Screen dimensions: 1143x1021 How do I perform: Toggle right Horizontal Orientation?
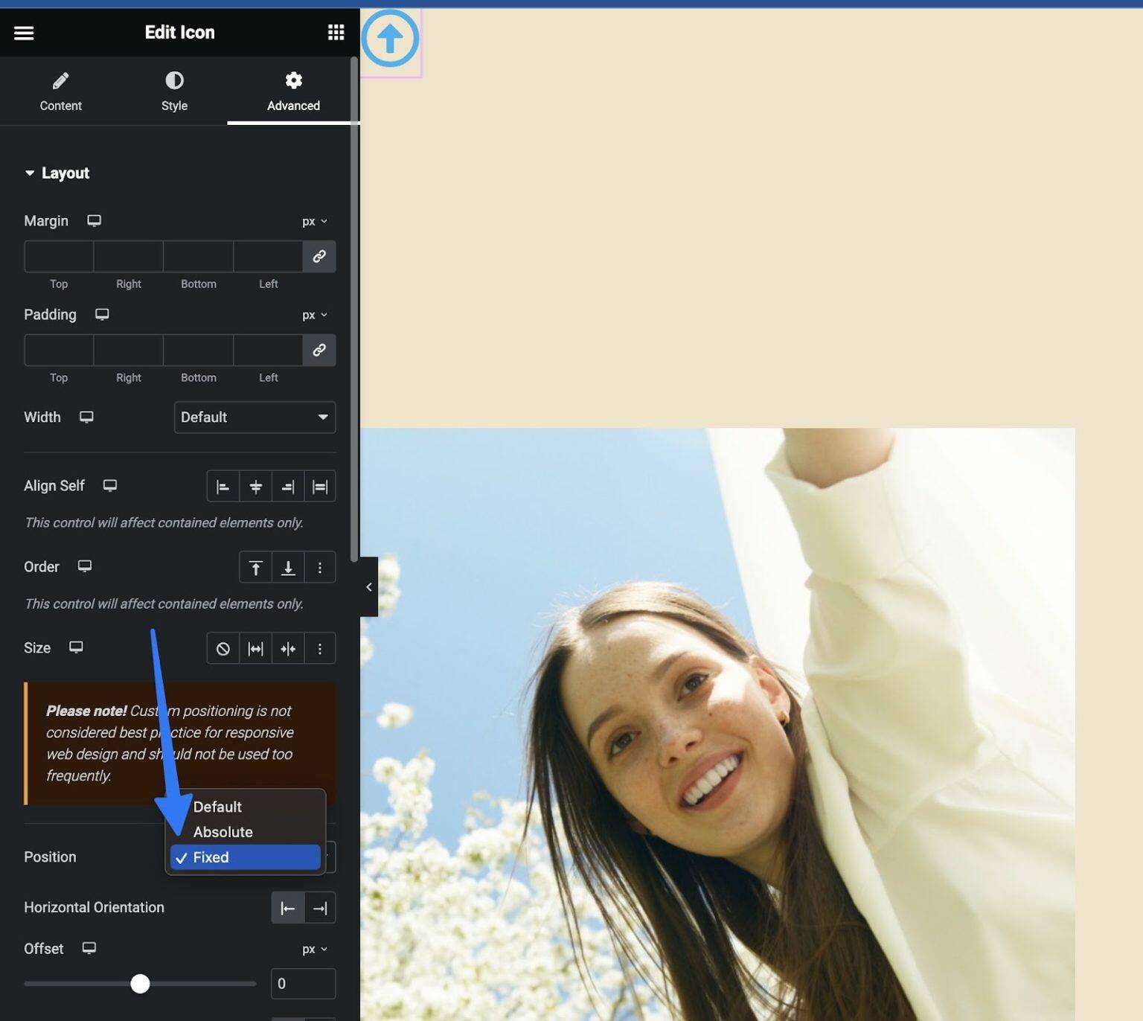[320, 908]
